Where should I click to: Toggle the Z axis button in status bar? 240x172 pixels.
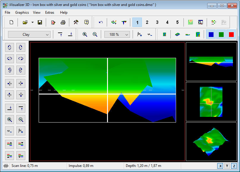tap(234, 166)
